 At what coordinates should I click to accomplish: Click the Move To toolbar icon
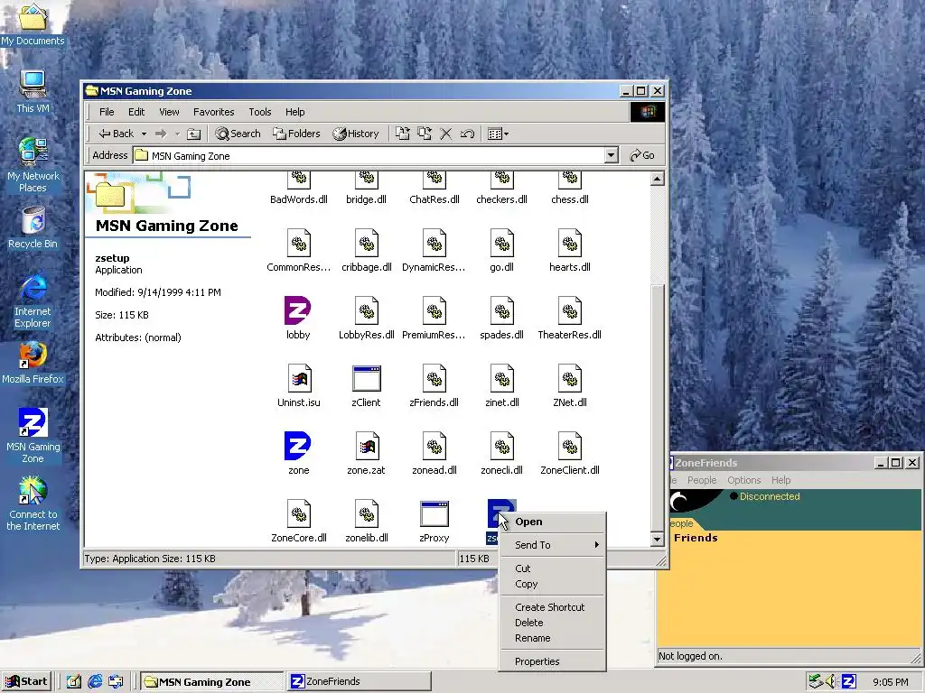(x=402, y=134)
